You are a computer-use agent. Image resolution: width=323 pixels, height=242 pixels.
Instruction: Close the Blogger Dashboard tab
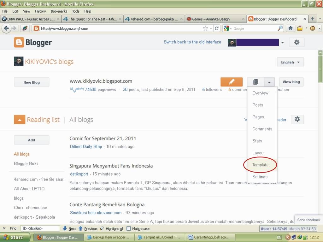coord(305,19)
